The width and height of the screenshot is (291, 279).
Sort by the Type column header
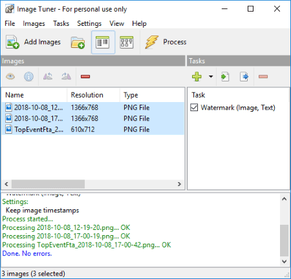pyautogui.click(x=152, y=95)
